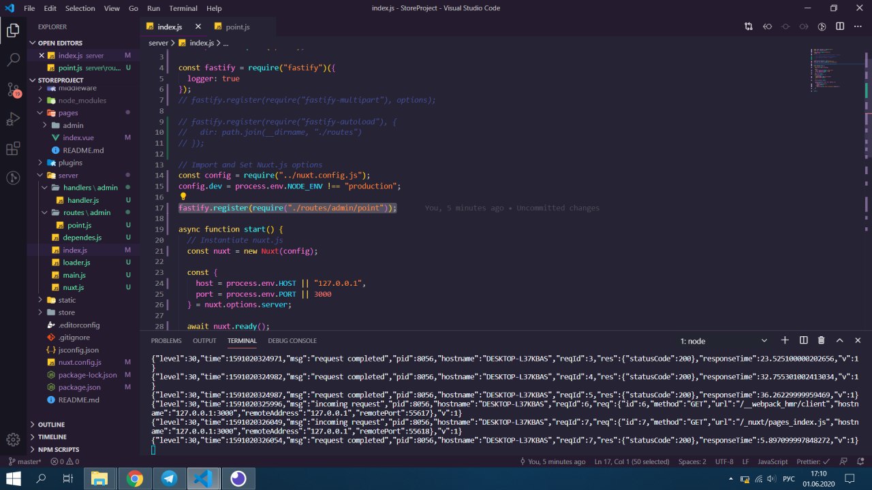Click the errors and warnings status indicator
This screenshot has height=490, width=872.
[x=65, y=461]
